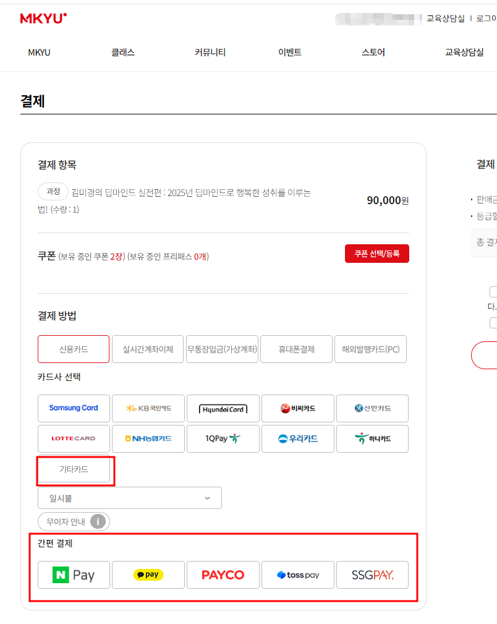Select the 기타카드 button

click(x=74, y=469)
